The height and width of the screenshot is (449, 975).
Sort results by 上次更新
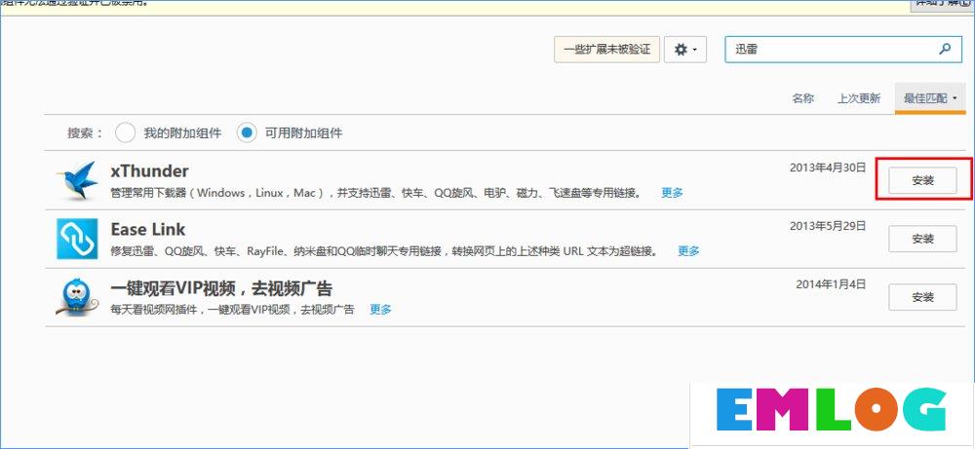point(859,98)
